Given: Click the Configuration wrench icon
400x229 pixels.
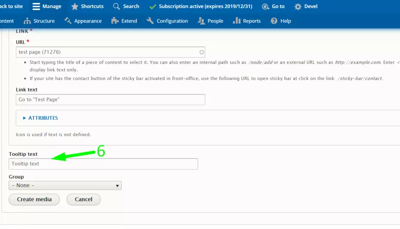Looking at the screenshot, I should 150,21.
